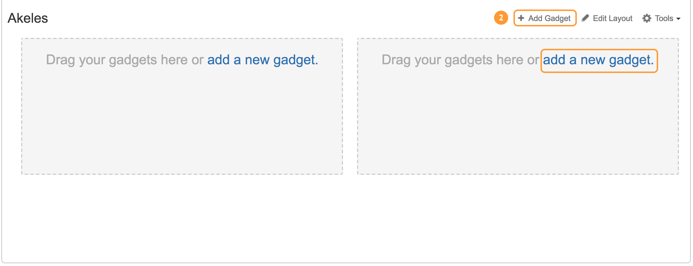Viewport: 693px width, 266px height.
Task: Click the gap between the two gadget columns
Action: coord(350,107)
